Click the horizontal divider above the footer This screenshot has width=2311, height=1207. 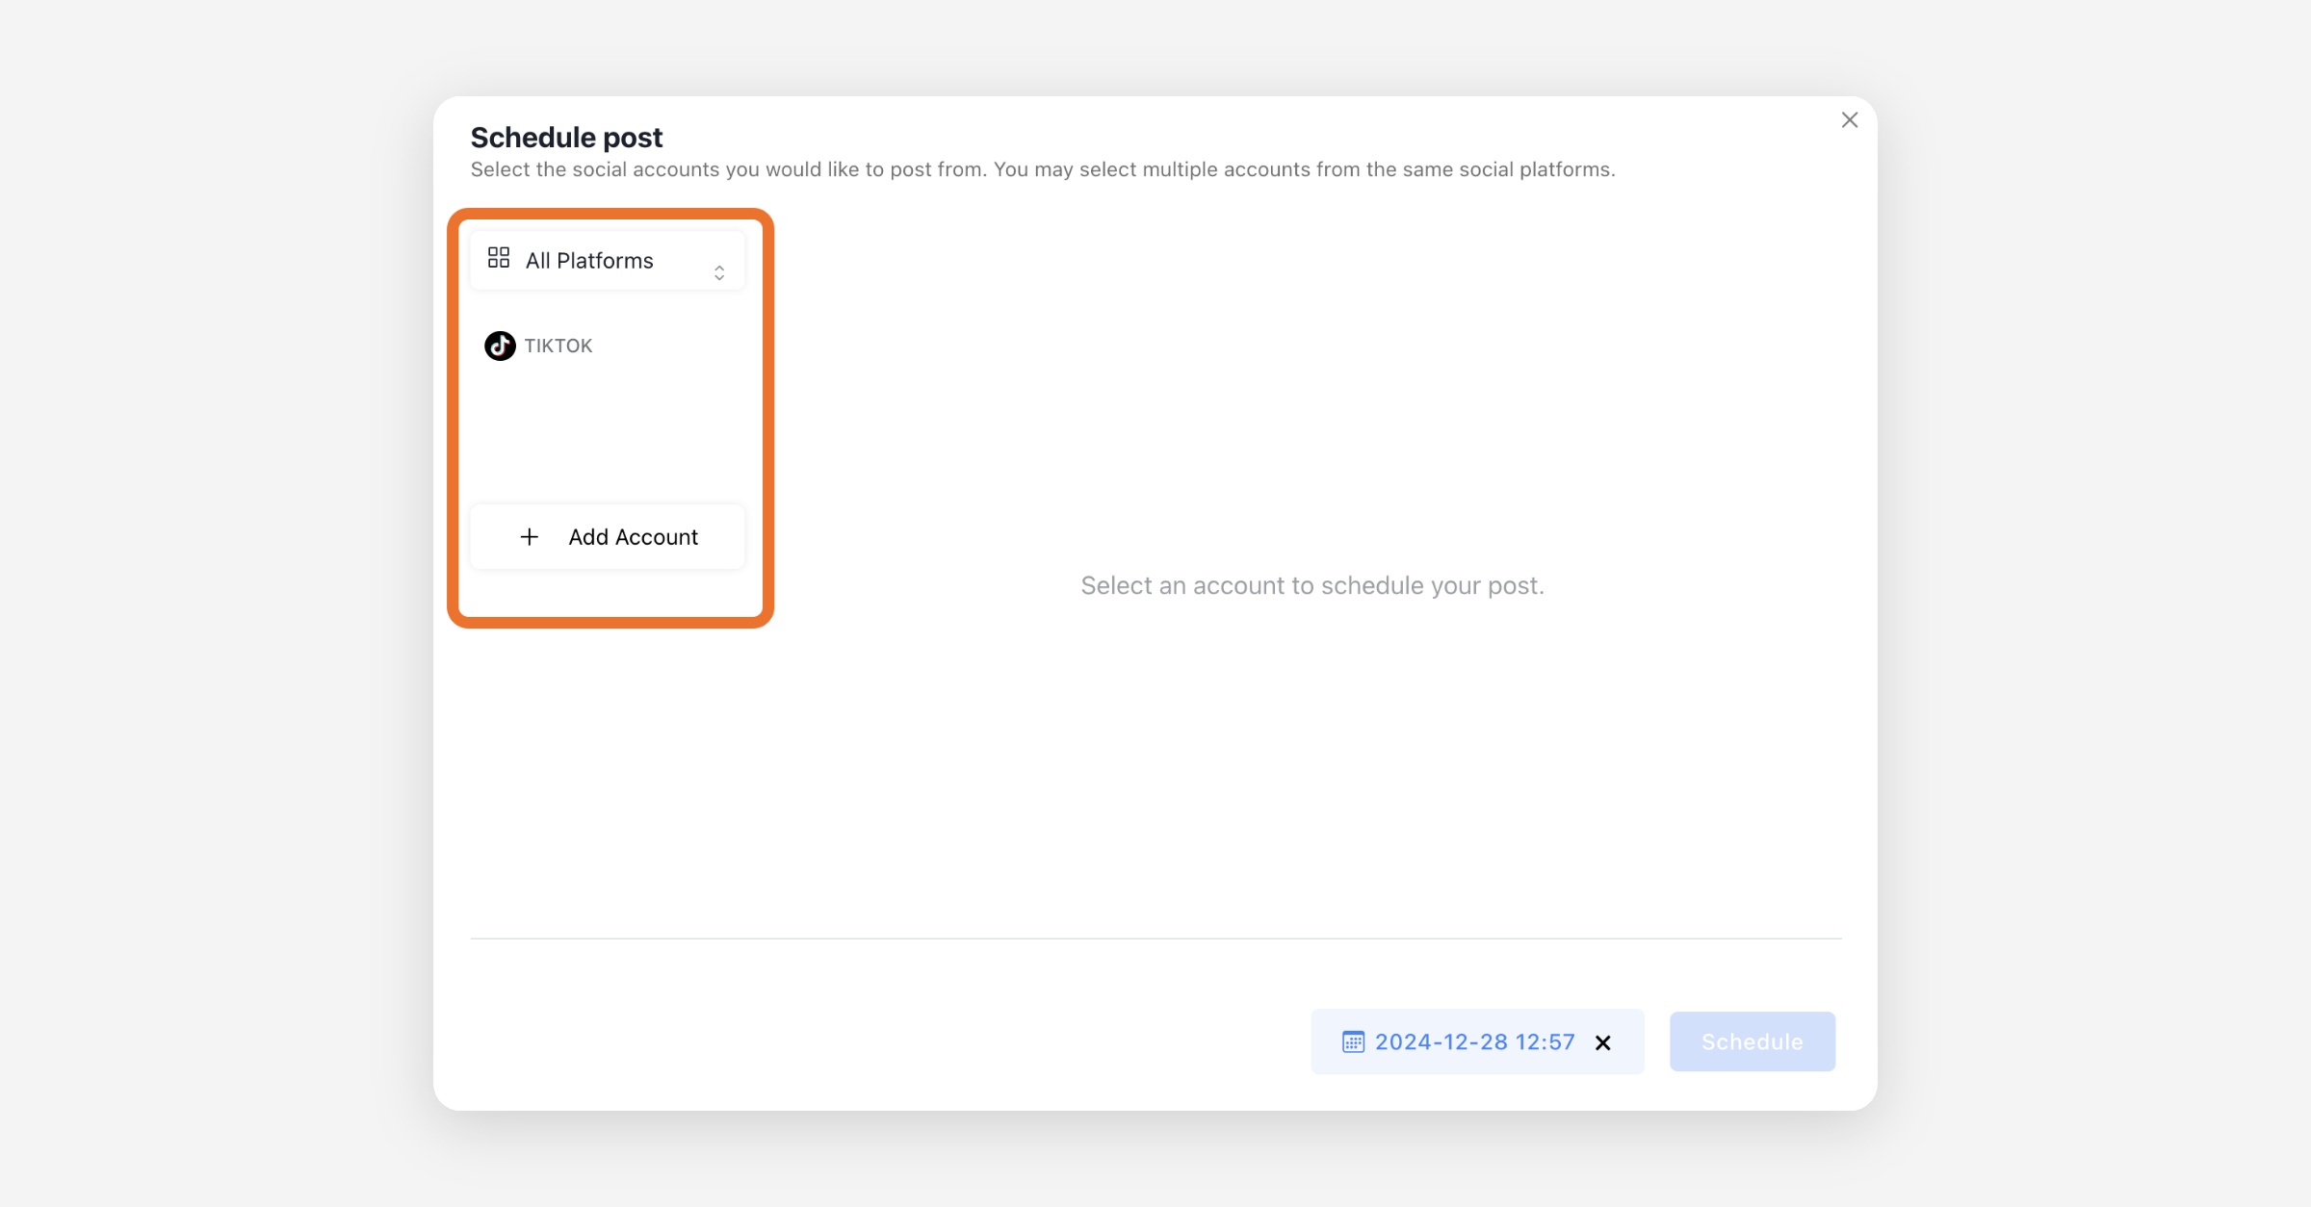1155,938
